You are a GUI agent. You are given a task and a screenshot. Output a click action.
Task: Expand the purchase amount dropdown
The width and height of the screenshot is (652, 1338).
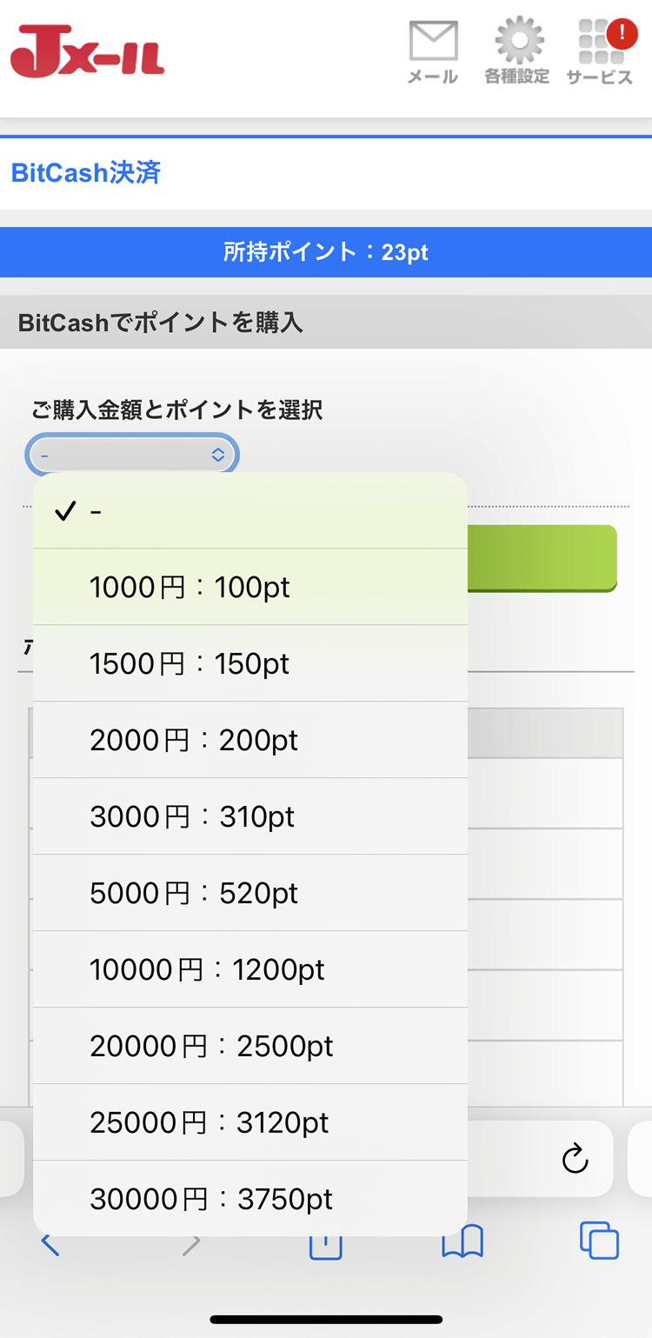pos(132,455)
